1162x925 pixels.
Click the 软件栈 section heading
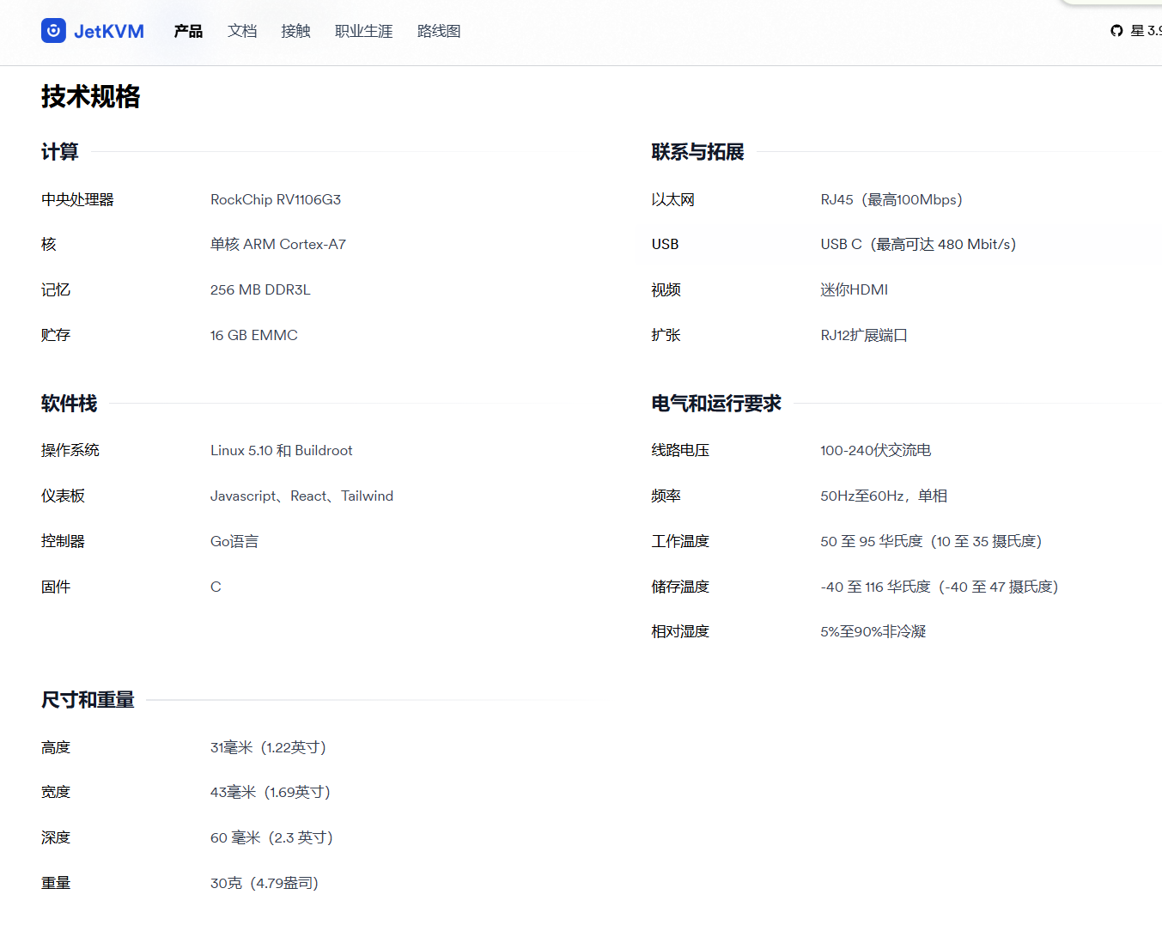pyautogui.click(x=70, y=404)
